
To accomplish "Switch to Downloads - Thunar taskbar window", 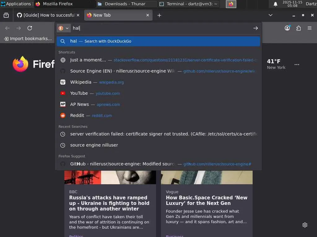I will click(127, 4).
